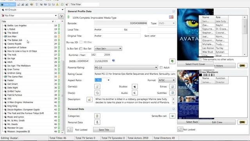Open the Format NTSC dropdown
The image size is (250, 141).
click(x=167, y=80)
